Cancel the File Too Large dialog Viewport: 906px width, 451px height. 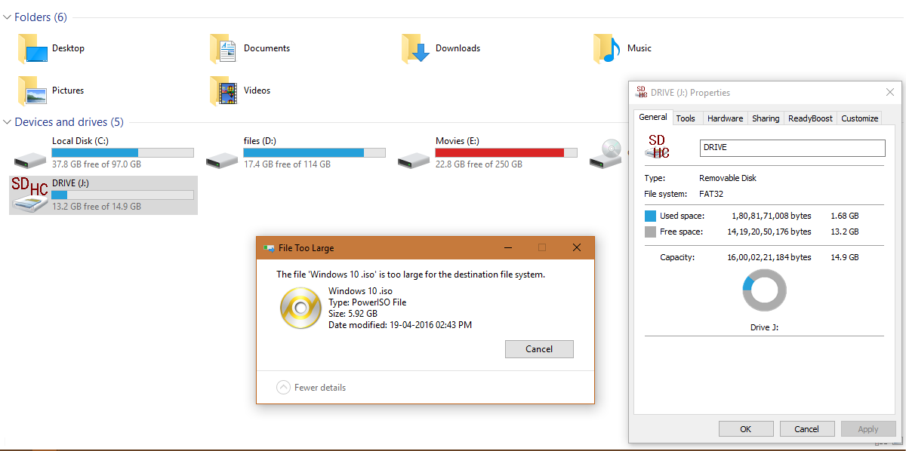(x=539, y=349)
